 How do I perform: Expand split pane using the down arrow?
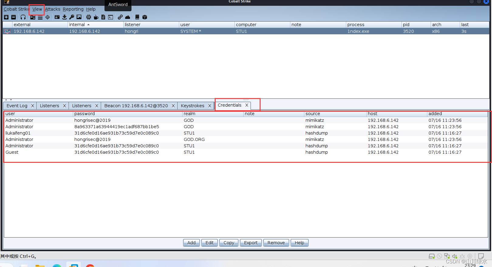coord(11,100)
